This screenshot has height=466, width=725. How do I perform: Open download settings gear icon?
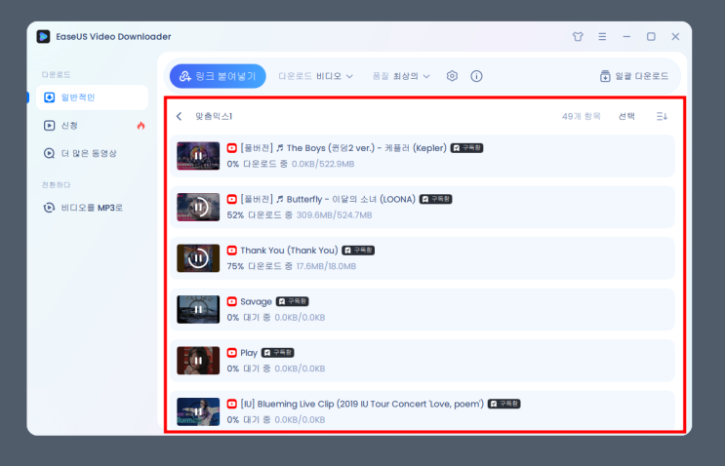(x=452, y=76)
